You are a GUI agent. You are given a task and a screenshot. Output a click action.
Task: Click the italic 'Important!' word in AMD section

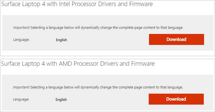tap(21, 88)
